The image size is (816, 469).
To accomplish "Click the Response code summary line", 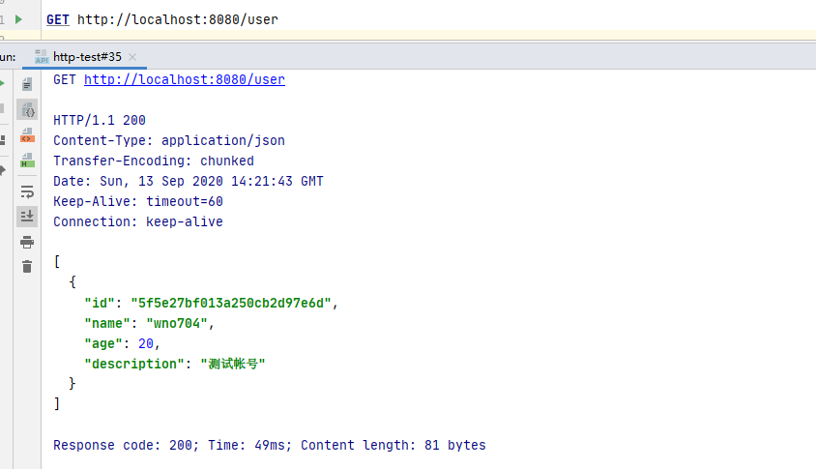I will (269, 445).
